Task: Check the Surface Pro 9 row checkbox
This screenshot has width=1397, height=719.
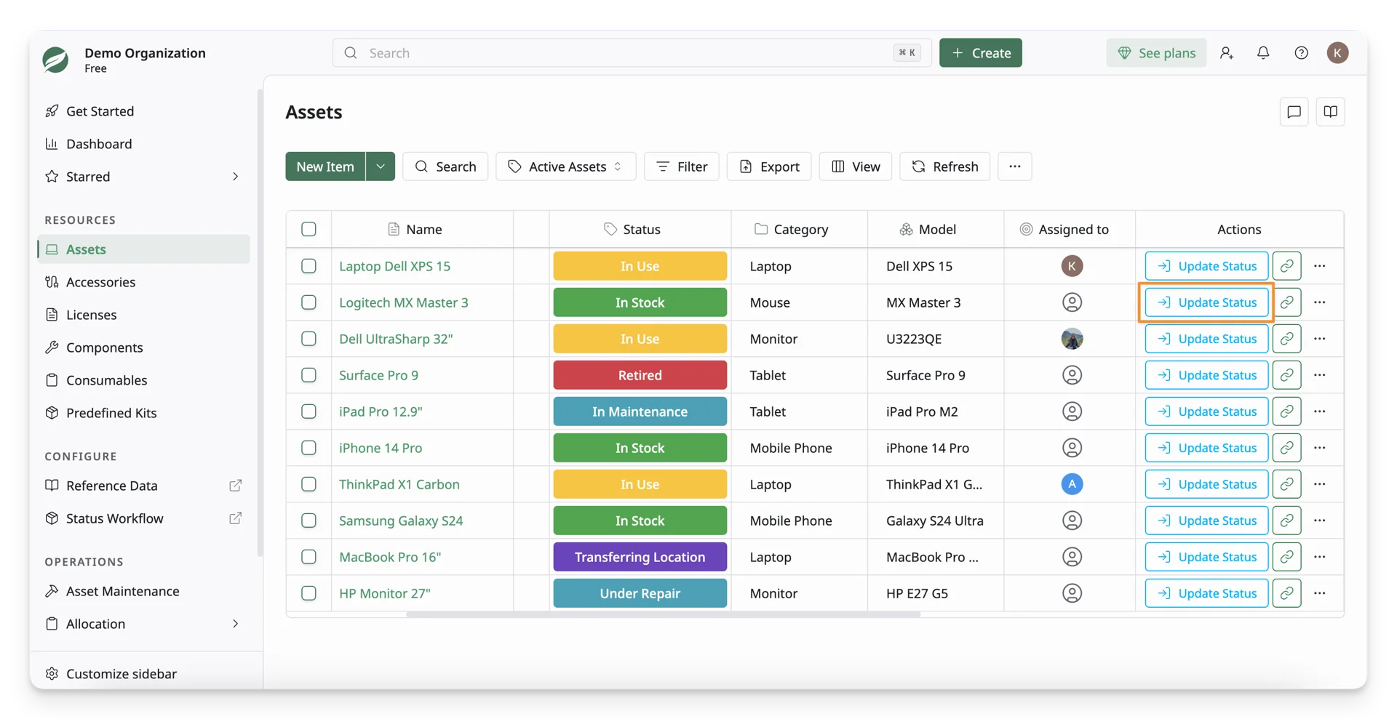Action: pos(309,374)
